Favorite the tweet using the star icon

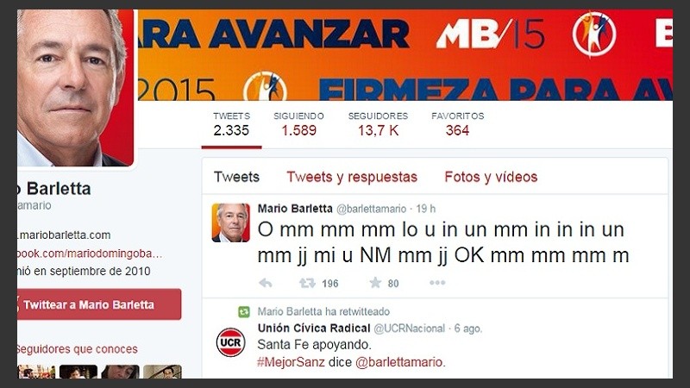375,283
